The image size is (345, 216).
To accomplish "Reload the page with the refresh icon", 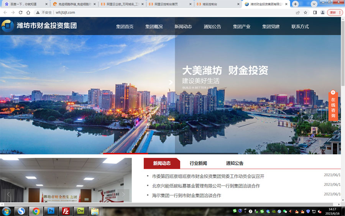I will coord(20,12).
